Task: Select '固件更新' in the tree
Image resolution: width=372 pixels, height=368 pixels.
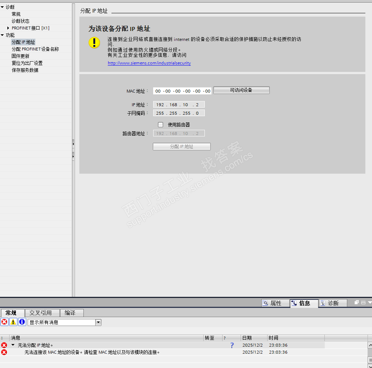Action: 20,56
